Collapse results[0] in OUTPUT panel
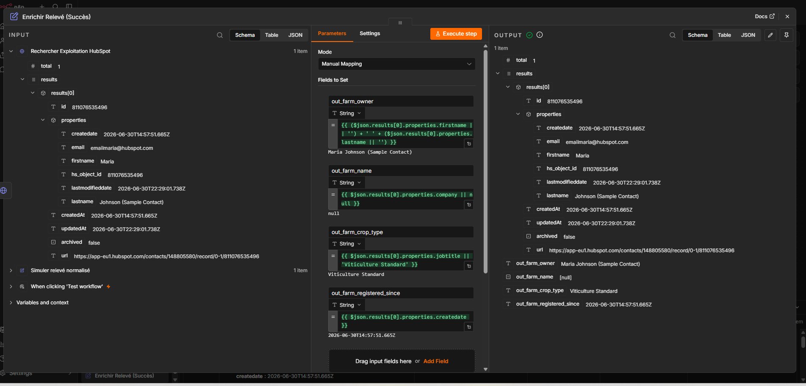The width and height of the screenshot is (806, 386). [508, 87]
